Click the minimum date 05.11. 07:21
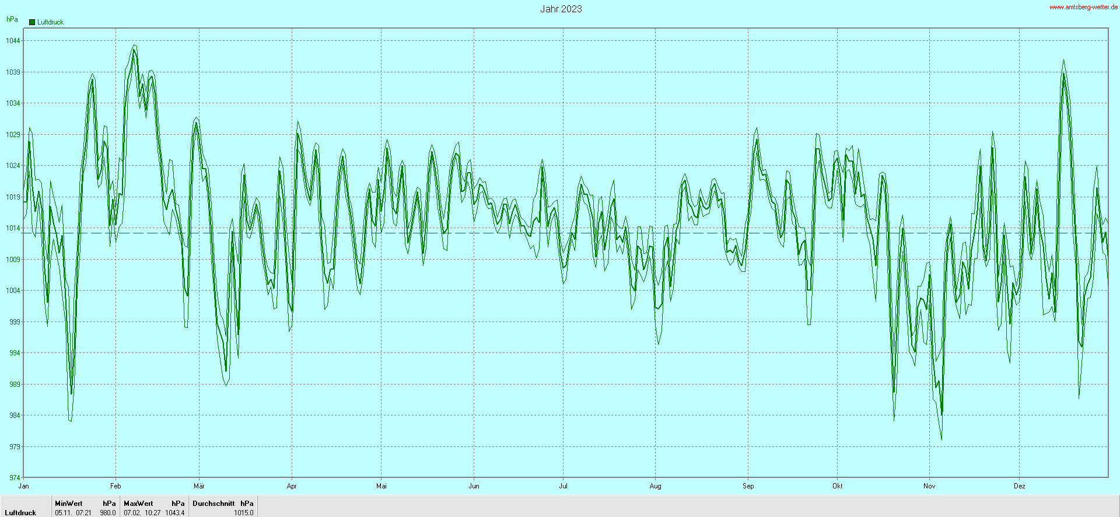 pyautogui.click(x=73, y=513)
